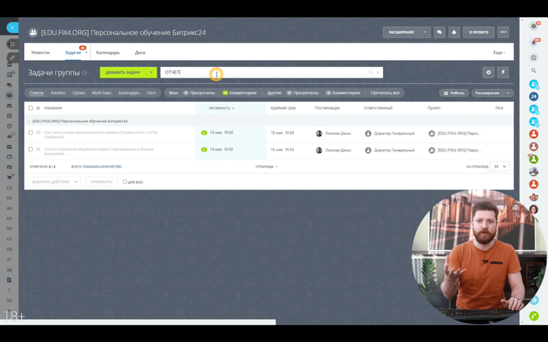Click the arrow beside the Задачи tab
548x342 pixels.
click(86, 52)
